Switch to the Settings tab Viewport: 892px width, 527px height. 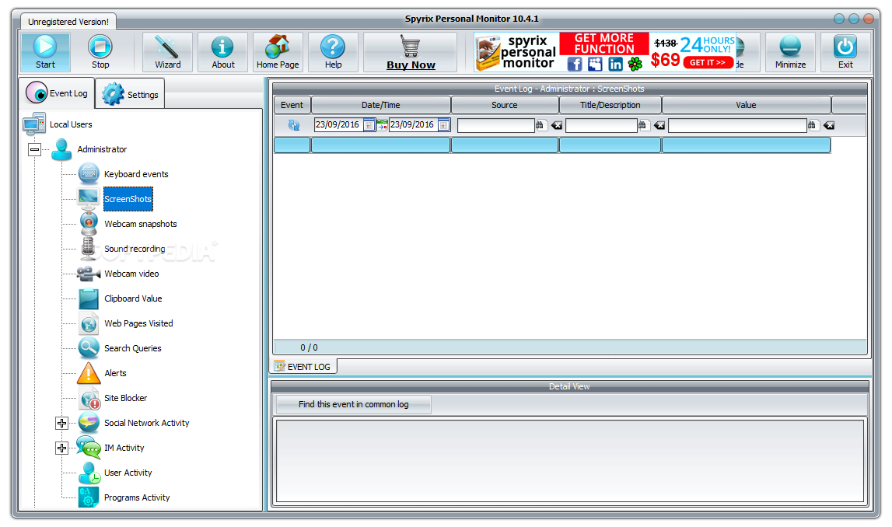tap(131, 94)
